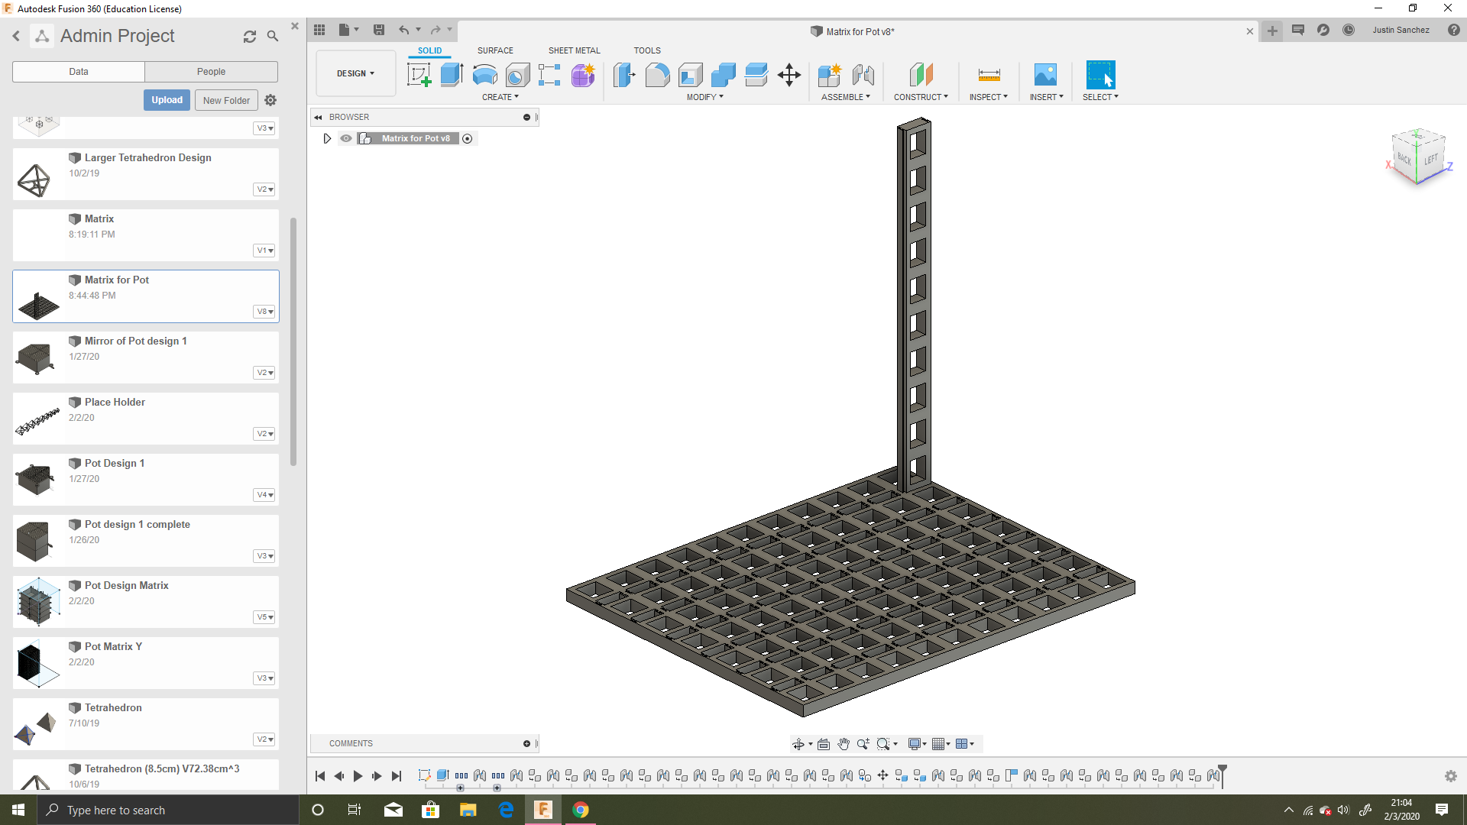Undo the last action
The height and width of the screenshot is (825, 1467).
[x=403, y=30]
